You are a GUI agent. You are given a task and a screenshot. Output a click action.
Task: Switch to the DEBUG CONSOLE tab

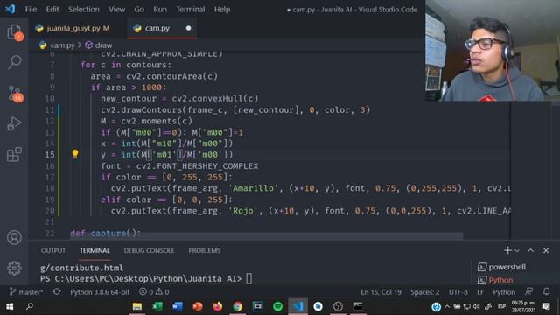point(150,251)
